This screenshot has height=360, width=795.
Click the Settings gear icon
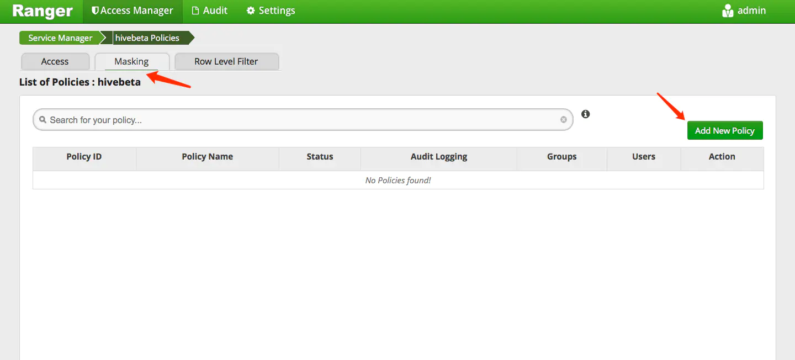pos(251,11)
